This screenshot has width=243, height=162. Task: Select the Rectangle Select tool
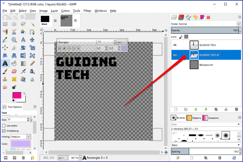pos(5,24)
